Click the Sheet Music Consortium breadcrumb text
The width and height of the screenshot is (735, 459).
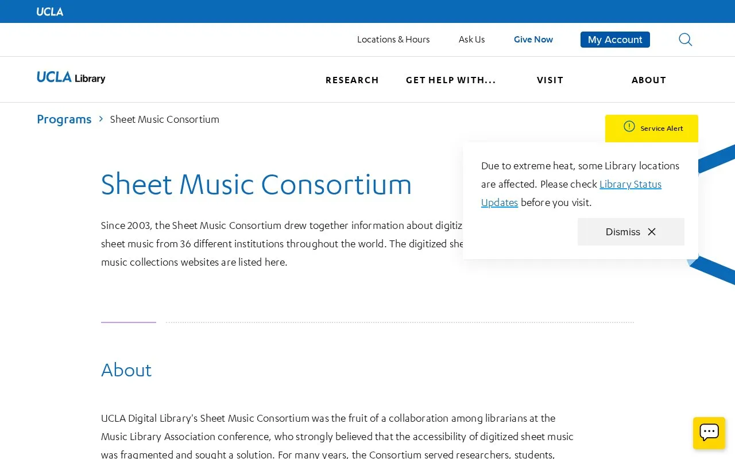click(165, 119)
